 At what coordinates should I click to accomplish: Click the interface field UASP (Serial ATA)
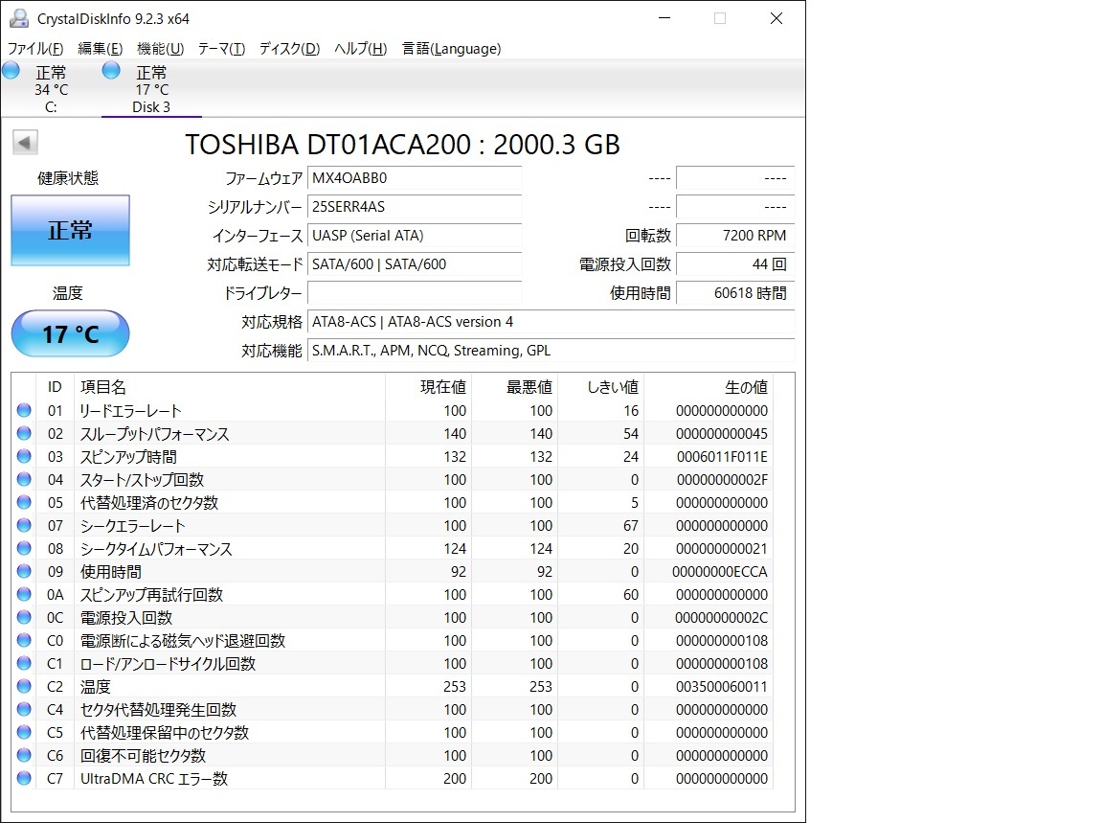(415, 236)
